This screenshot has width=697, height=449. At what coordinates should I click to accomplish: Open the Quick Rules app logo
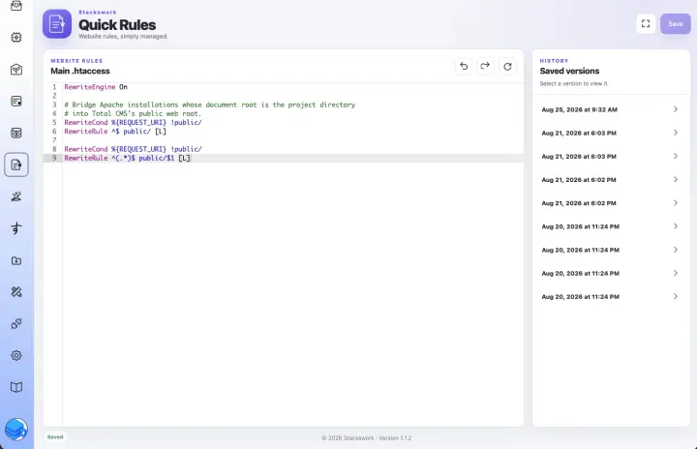pyautogui.click(x=57, y=24)
